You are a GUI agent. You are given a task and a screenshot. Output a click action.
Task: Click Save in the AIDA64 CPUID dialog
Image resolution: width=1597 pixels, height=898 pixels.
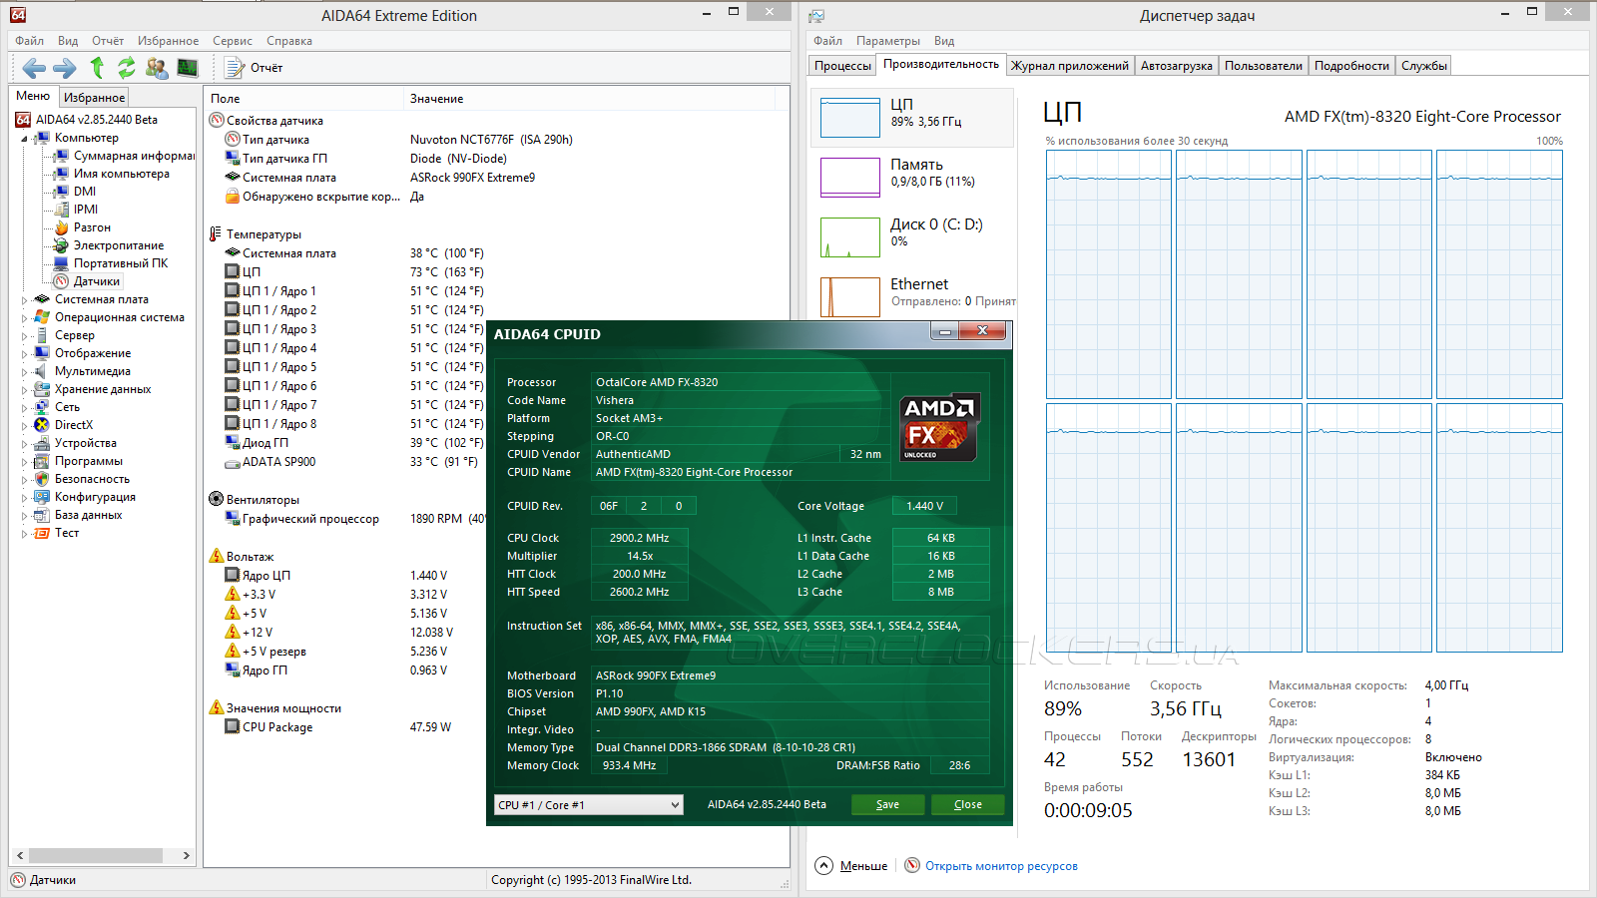pyautogui.click(x=887, y=804)
